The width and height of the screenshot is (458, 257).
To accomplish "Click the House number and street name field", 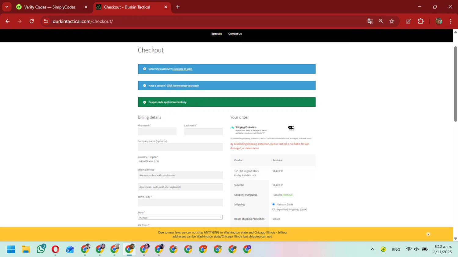I will (x=180, y=175).
